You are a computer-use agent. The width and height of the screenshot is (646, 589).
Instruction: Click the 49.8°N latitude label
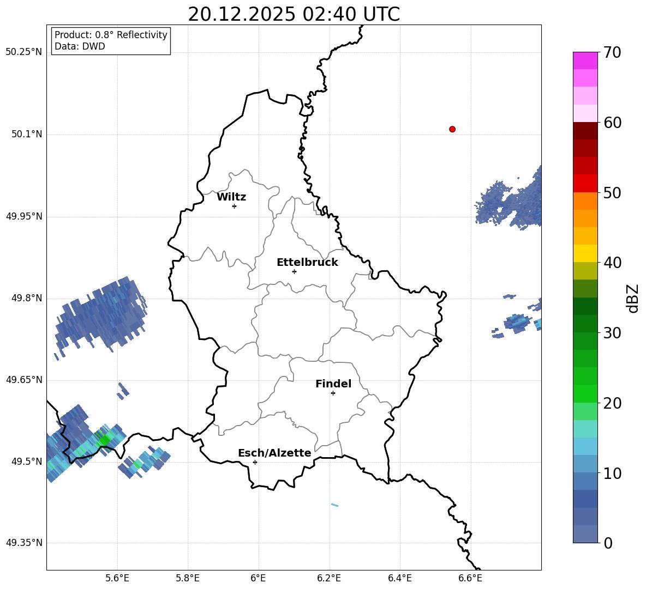pyautogui.click(x=27, y=298)
